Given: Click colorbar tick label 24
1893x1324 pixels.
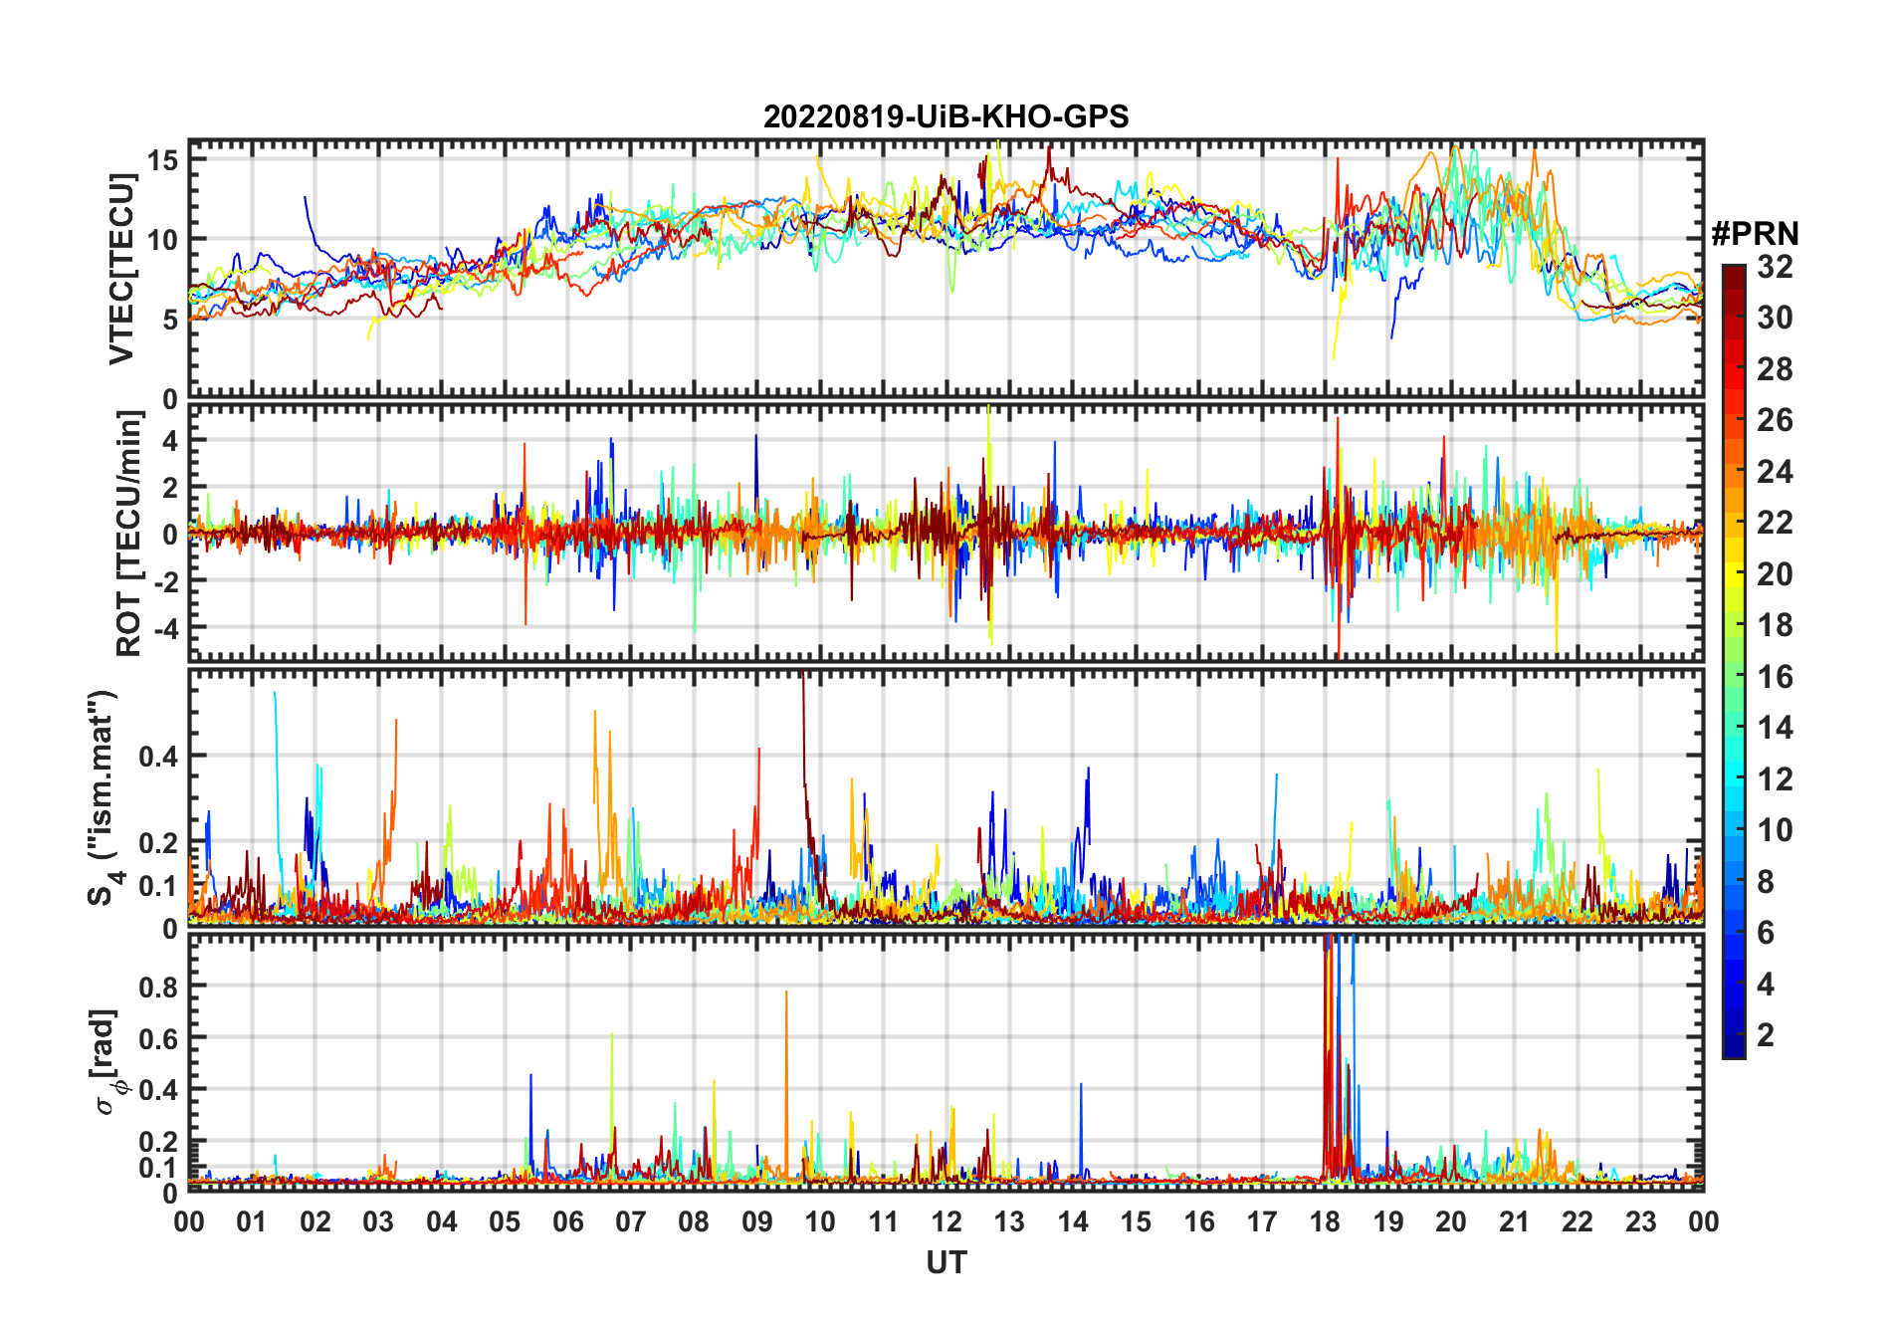Looking at the screenshot, I should [x=1775, y=471].
